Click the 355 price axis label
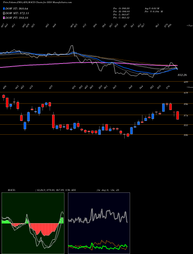The height and width of the screenshot is (254, 193). tap(186, 125)
